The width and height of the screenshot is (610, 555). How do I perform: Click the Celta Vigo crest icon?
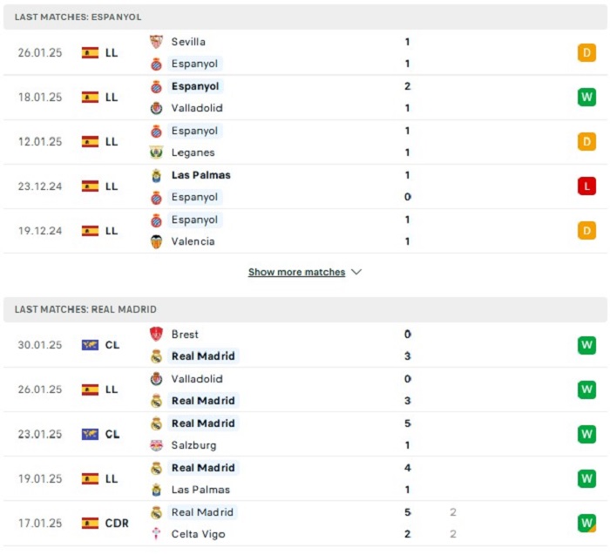pyautogui.click(x=156, y=534)
